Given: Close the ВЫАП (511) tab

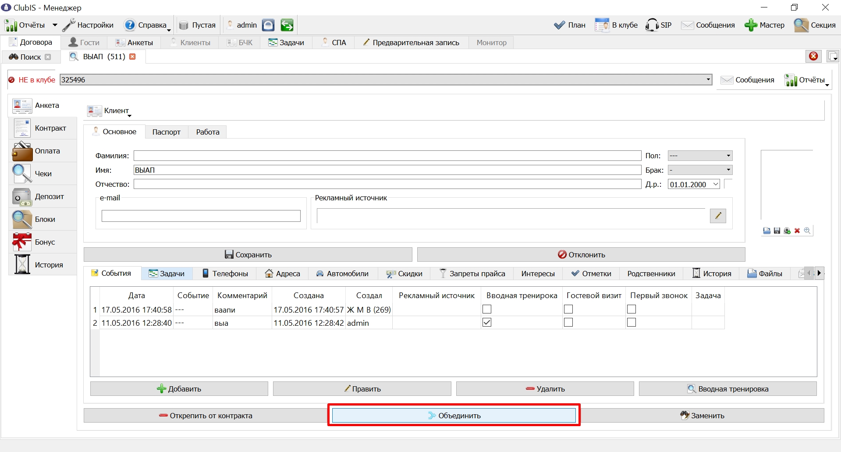Looking at the screenshot, I should point(132,57).
